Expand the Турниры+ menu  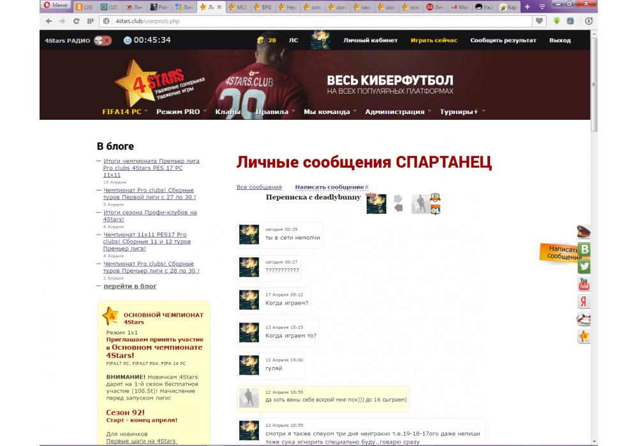(462, 111)
